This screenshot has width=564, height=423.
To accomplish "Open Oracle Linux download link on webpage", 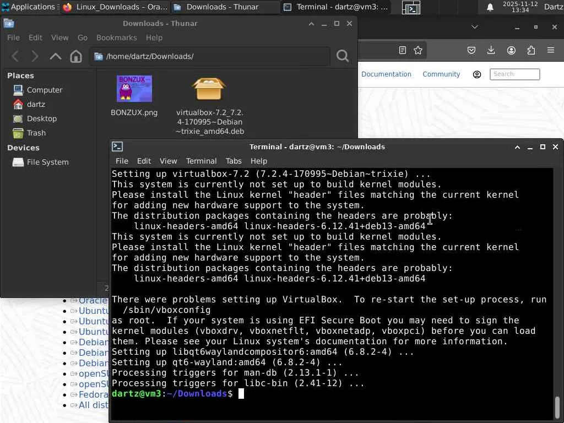I will [x=93, y=300].
